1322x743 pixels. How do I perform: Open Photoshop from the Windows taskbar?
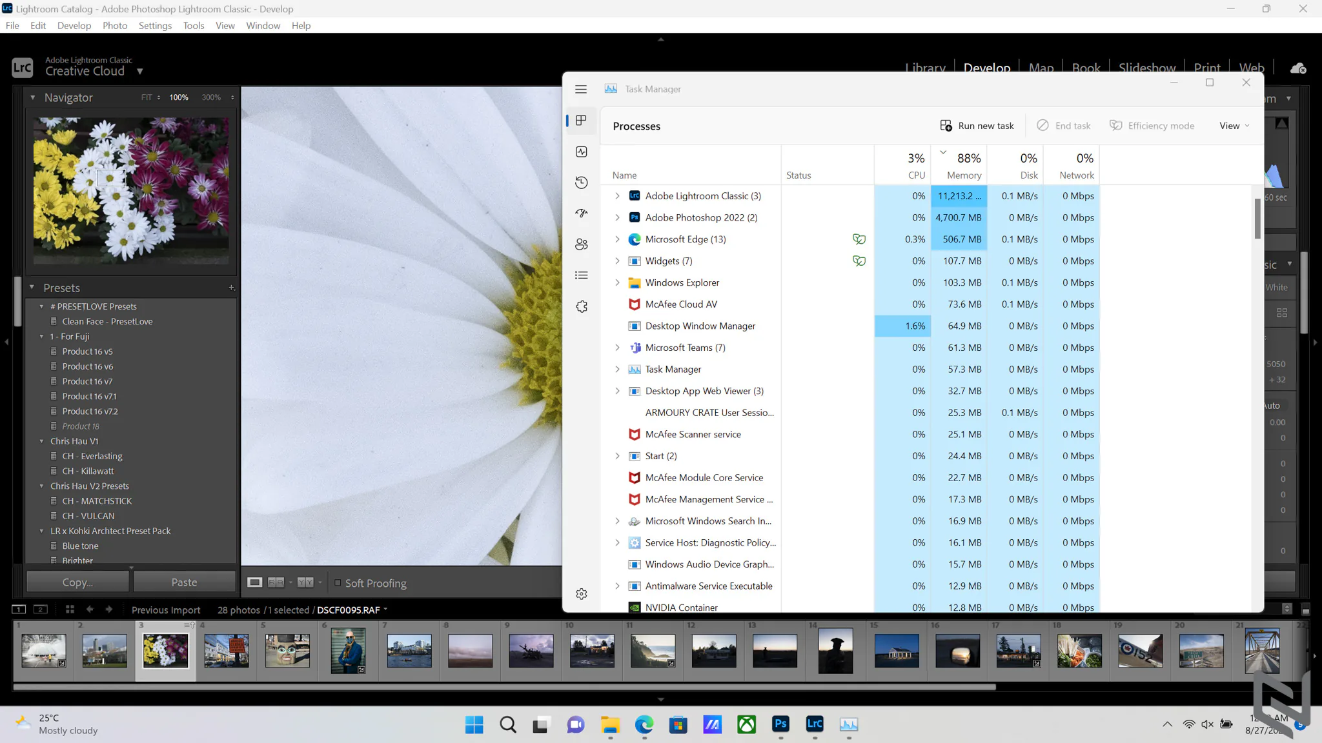[780, 724]
